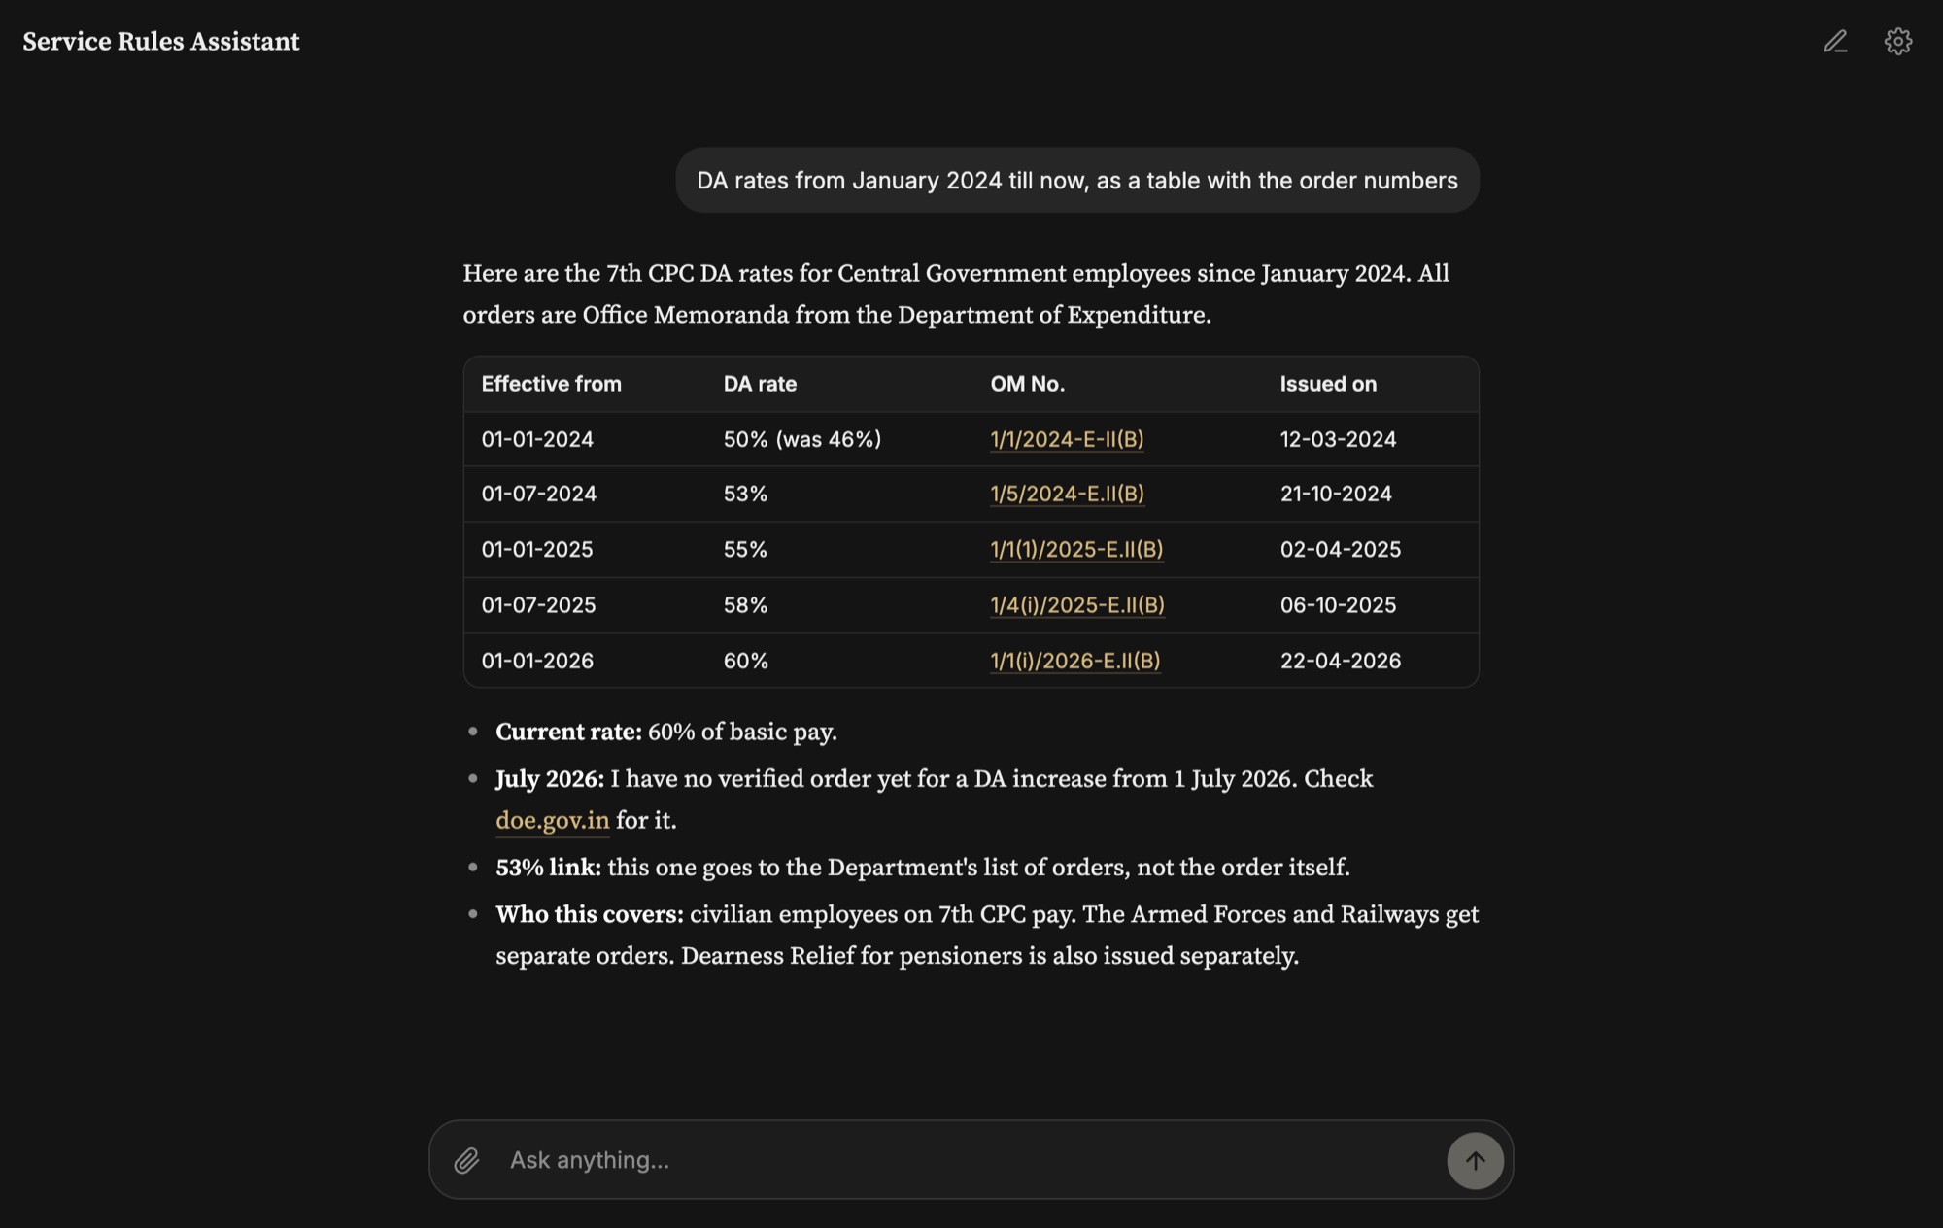Start a new chat with pencil icon
1943x1228 pixels.
(x=1835, y=42)
